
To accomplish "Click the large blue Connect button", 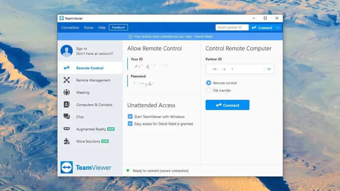I will 228,105.
